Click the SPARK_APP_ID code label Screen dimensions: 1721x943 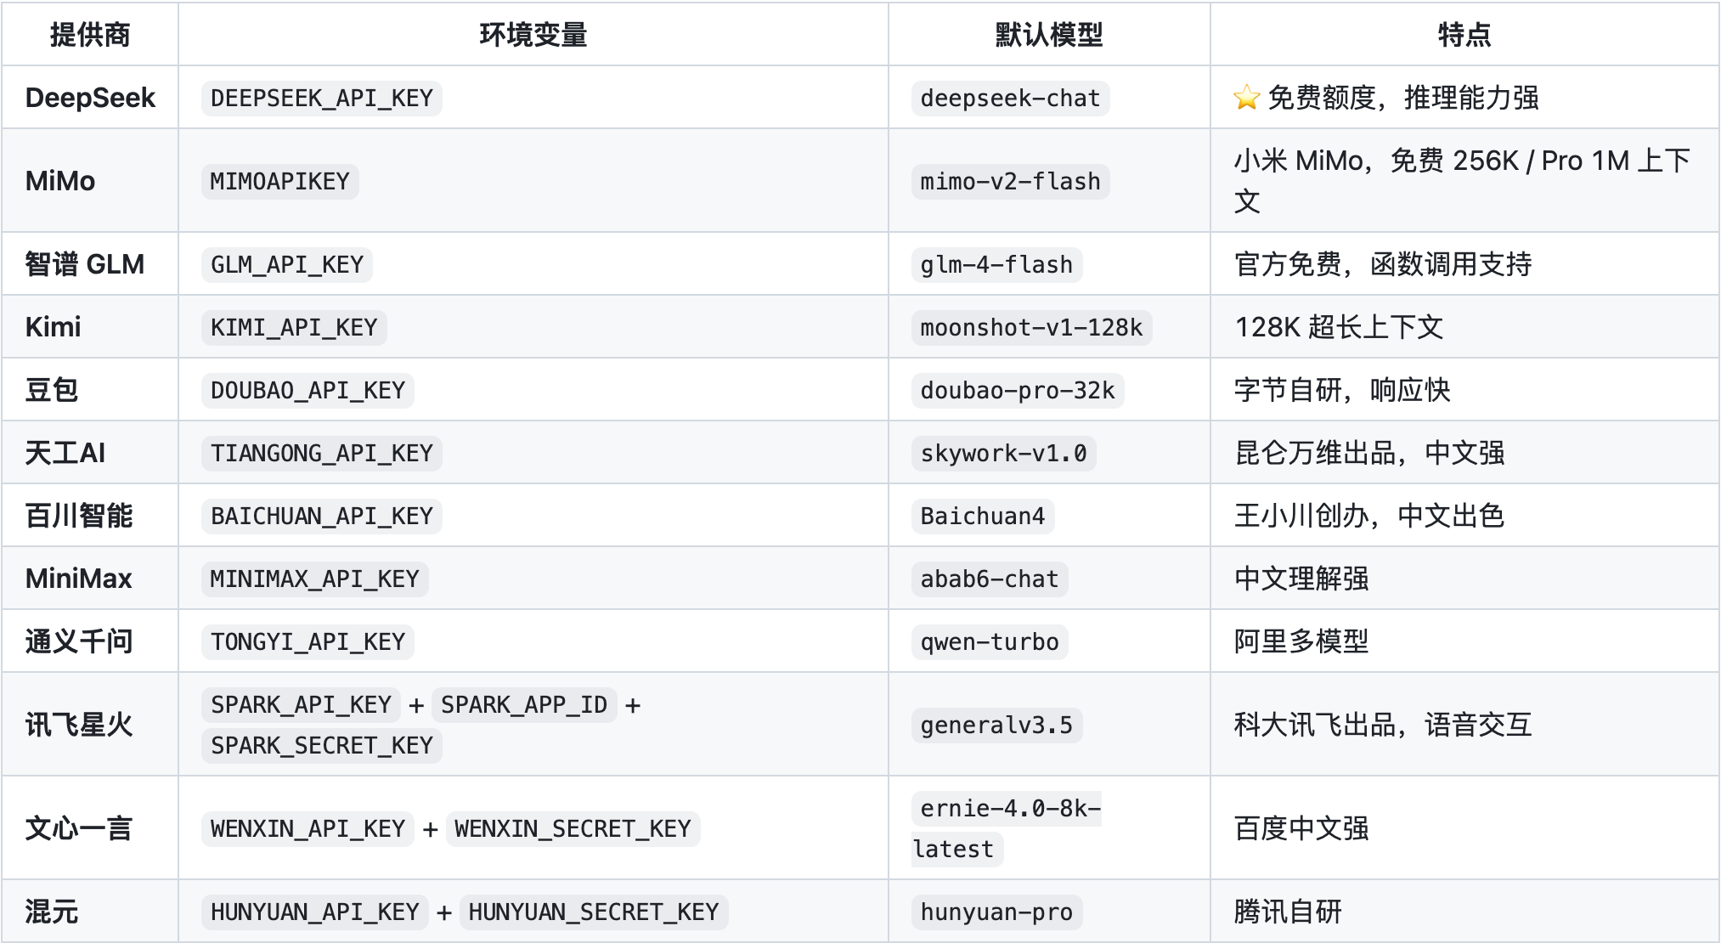523,704
